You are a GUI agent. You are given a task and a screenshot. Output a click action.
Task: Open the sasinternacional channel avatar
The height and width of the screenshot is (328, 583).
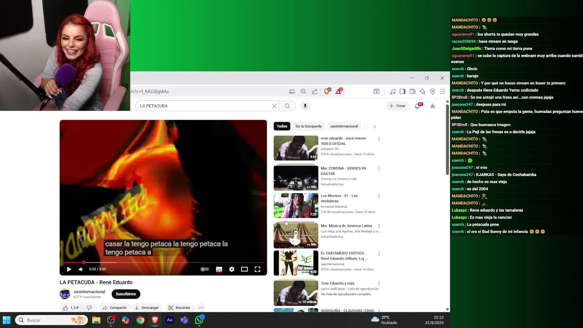point(65,294)
